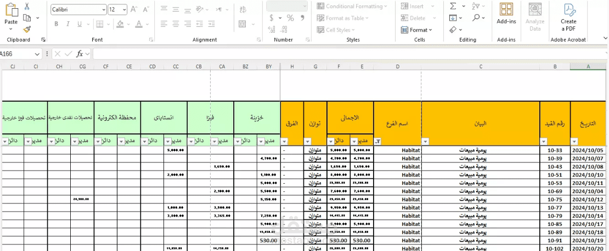
Task: Expand the Paste options arrow
Action: [11, 28]
